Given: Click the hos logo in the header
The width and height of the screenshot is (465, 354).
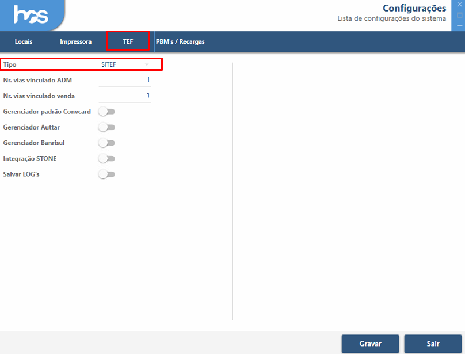Looking at the screenshot, I should point(32,16).
